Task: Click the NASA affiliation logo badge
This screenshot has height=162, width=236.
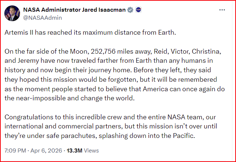Action: tap(138, 10)
